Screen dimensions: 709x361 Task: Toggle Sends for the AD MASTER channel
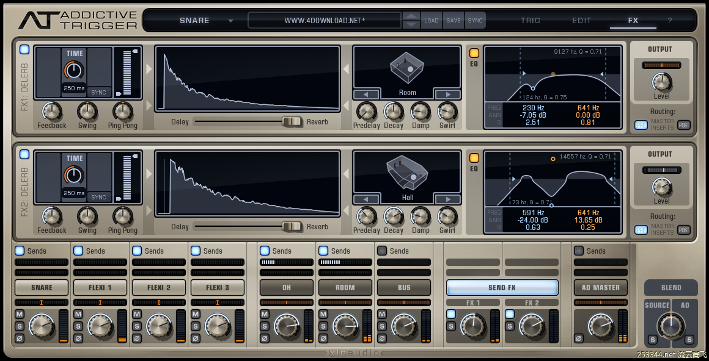pyautogui.click(x=578, y=251)
